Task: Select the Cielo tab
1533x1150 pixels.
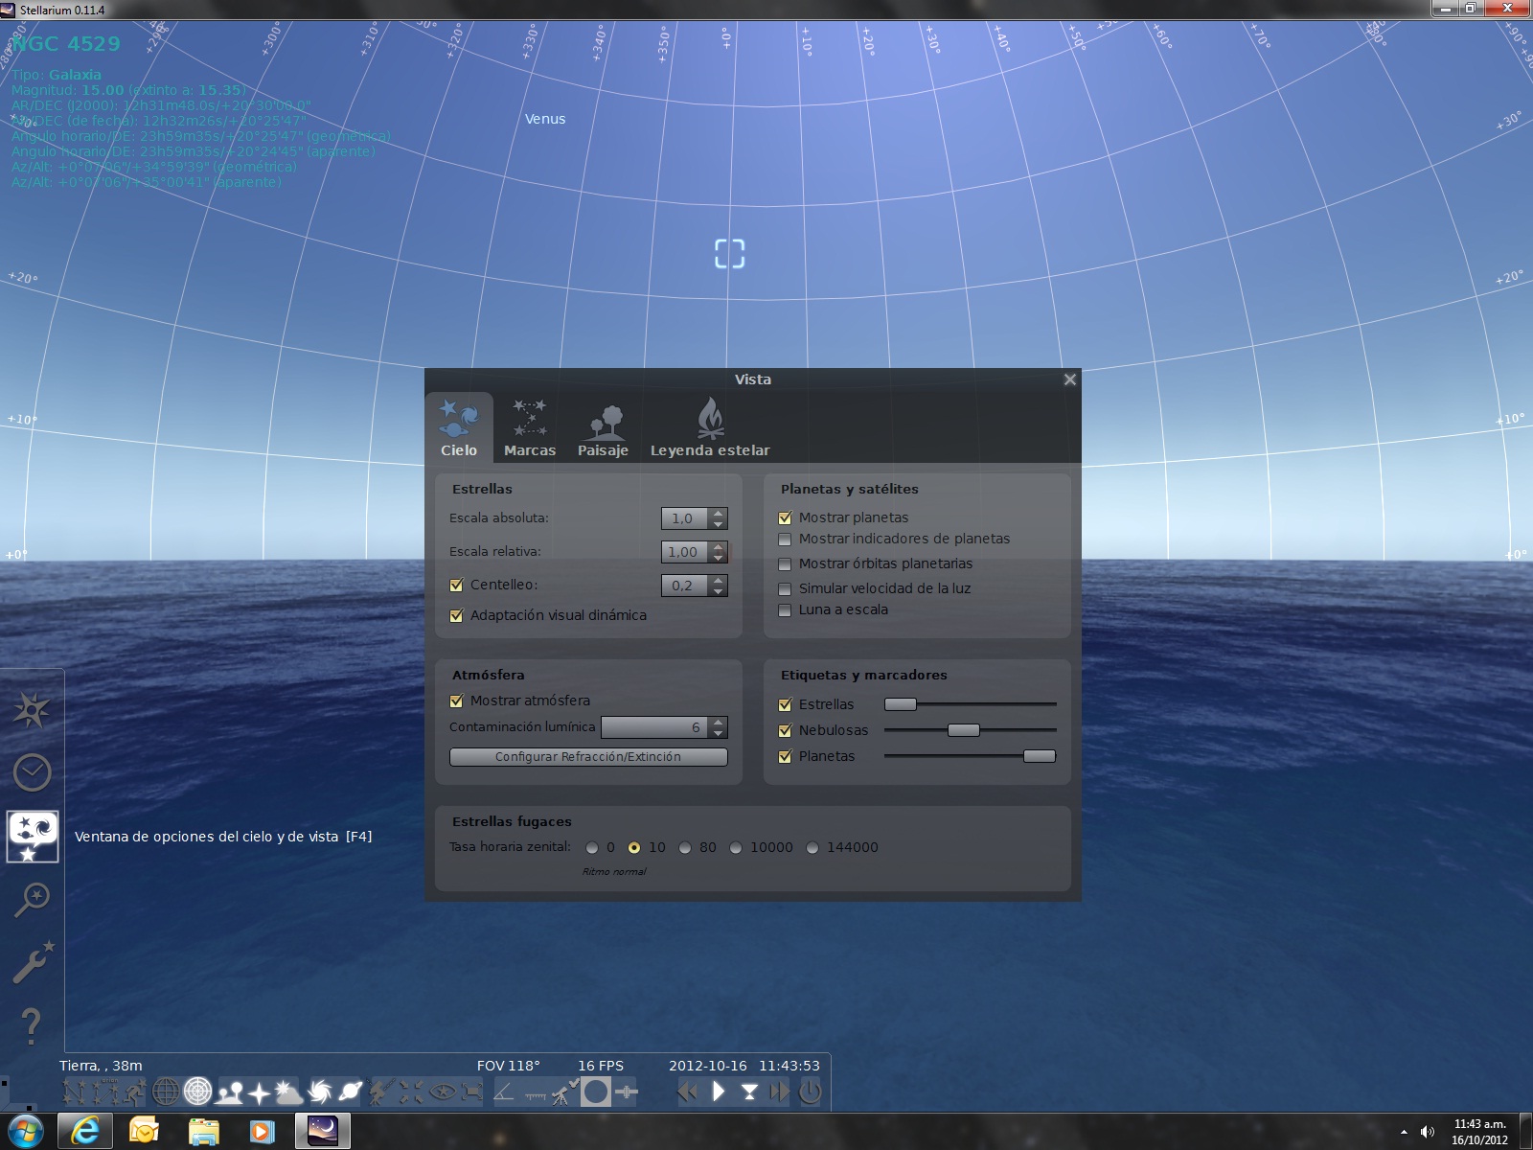Action: point(459,428)
